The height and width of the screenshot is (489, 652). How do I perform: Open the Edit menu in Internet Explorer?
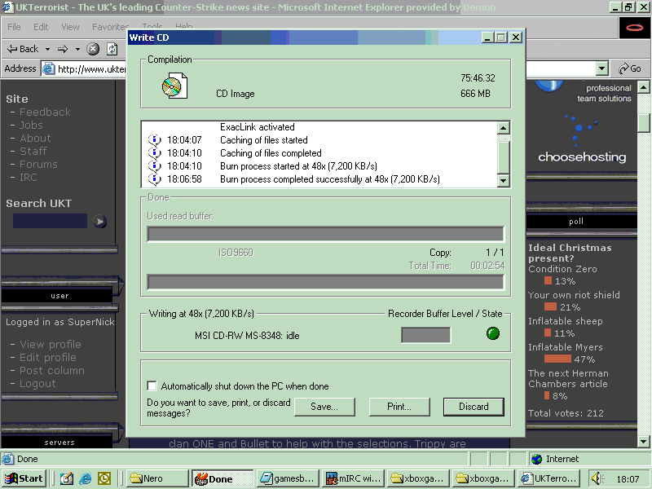click(41, 27)
